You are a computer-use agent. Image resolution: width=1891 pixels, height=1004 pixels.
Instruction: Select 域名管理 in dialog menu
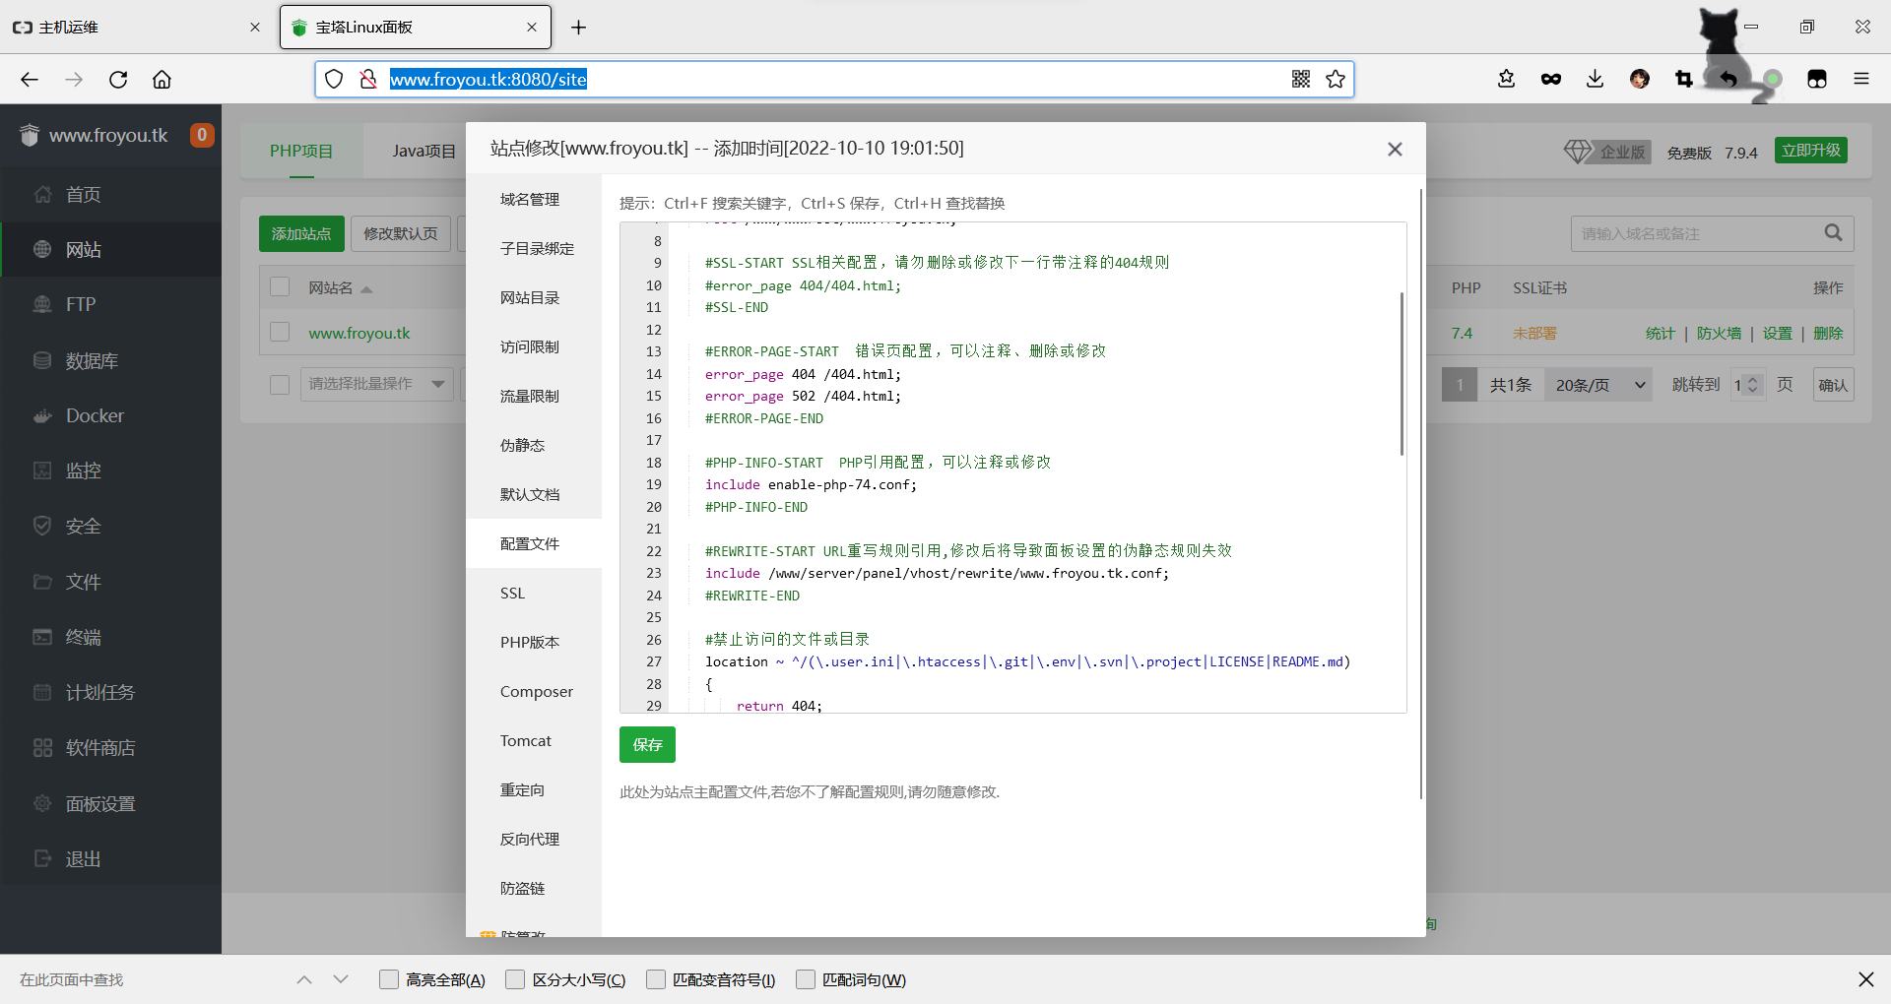click(534, 200)
